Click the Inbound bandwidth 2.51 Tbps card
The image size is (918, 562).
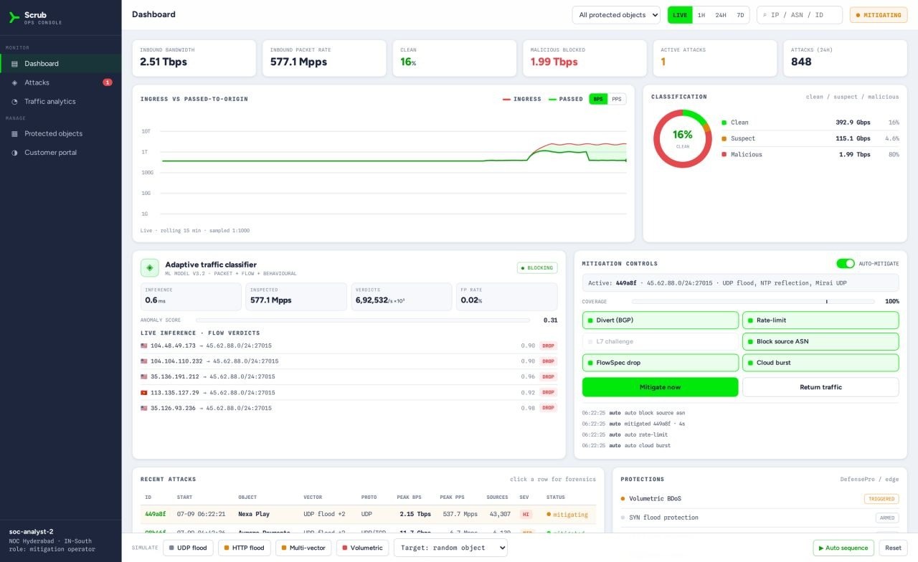[x=194, y=58]
